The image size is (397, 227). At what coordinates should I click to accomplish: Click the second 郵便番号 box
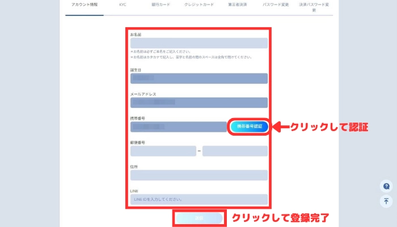235,151
